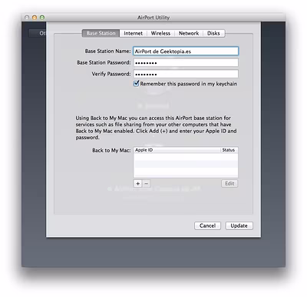This screenshot has height=297, width=307.
Task: Zoom the AirPort Utility window
Action: point(42,18)
